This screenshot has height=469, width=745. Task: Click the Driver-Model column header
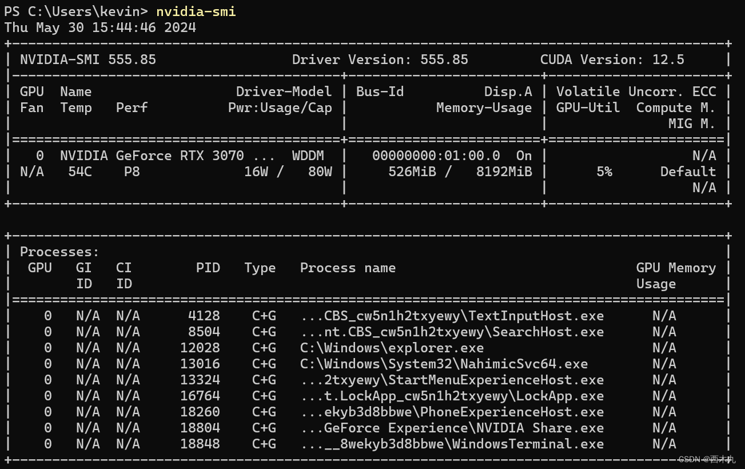284,92
